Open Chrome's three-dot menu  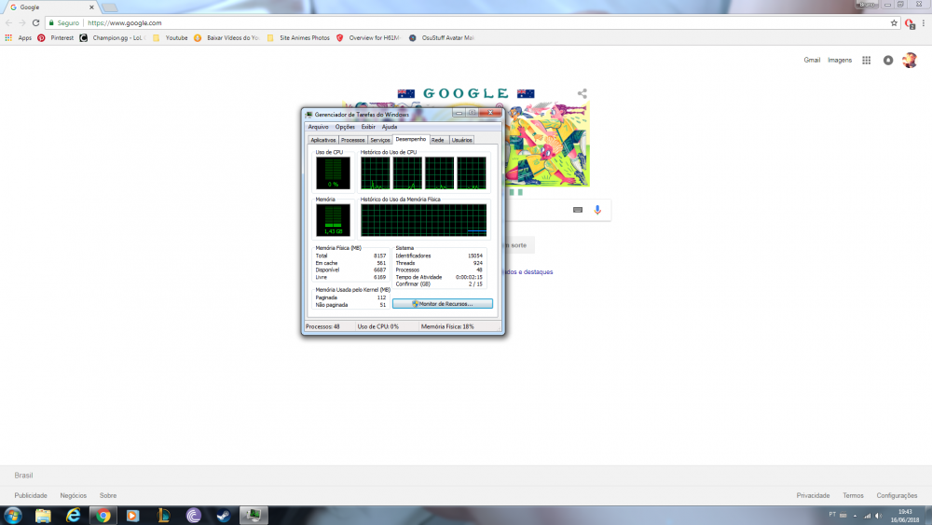pyautogui.click(x=923, y=23)
